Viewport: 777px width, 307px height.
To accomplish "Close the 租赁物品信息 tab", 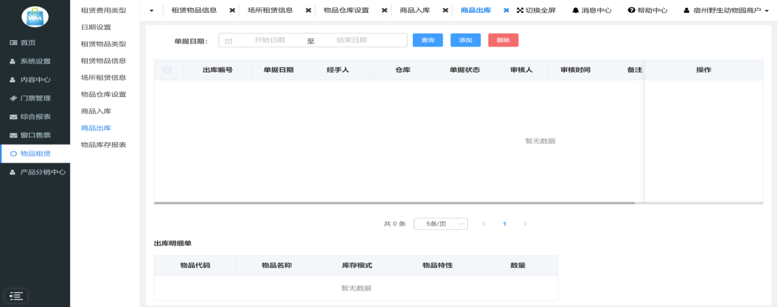I will coord(232,10).
